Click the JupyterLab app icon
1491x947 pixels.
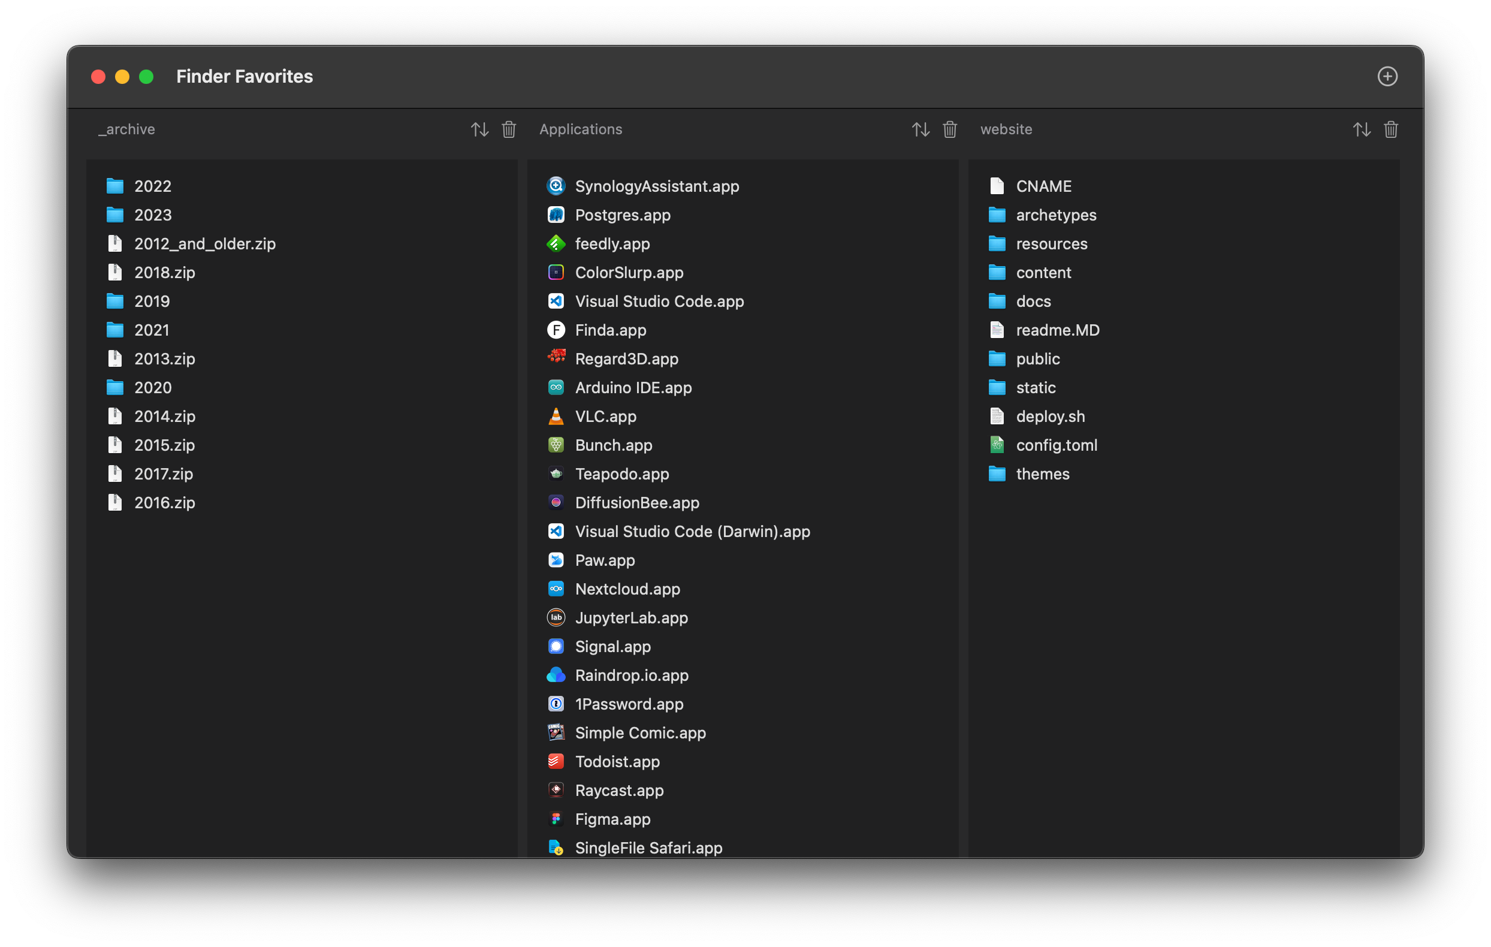[556, 617]
